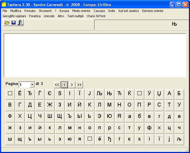Click the Ё uppercase key

coord(20,94)
